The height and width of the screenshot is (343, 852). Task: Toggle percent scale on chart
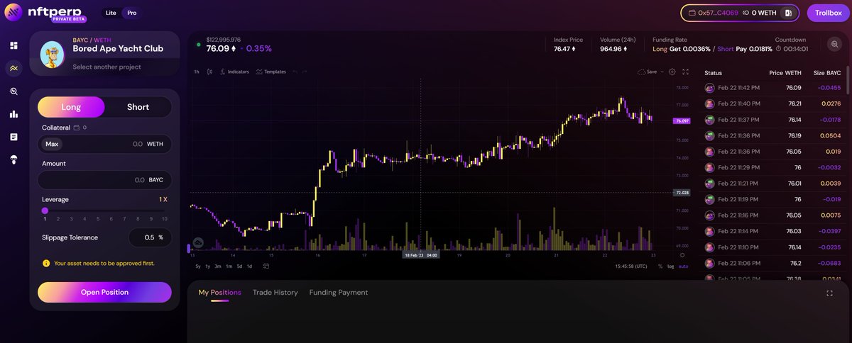coord(660,266)
